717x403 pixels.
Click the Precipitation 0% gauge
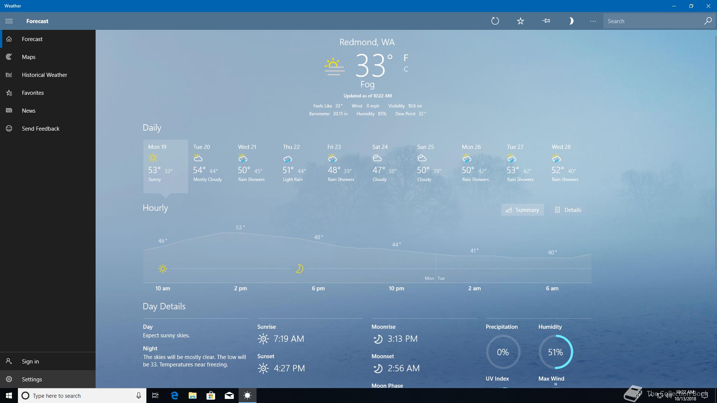[x=503, y=352]
